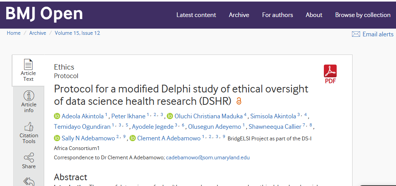Viewport: 396px width, 186px height.
Task: Open Clement A Adebamowo's ORCID icon
Action: pyautogui.click(x=133, y=138)
